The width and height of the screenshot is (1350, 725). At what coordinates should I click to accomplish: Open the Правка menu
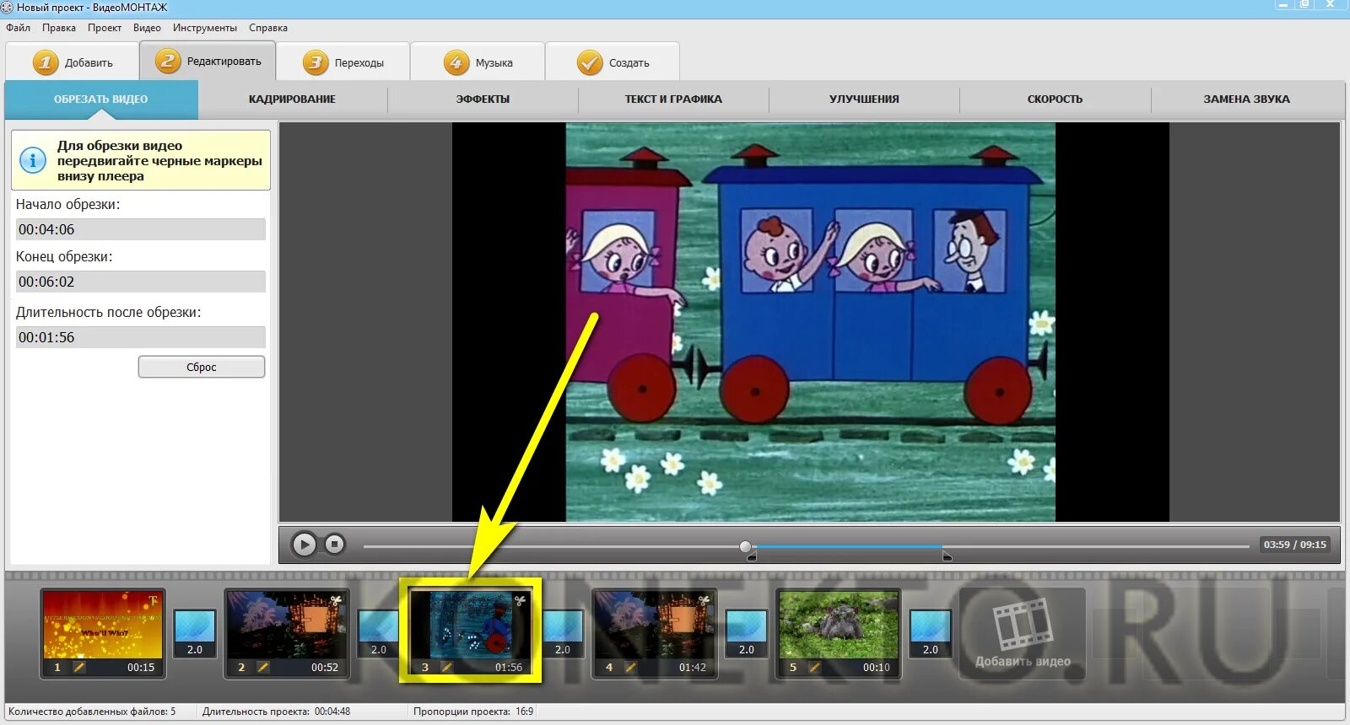click(59, 28)
